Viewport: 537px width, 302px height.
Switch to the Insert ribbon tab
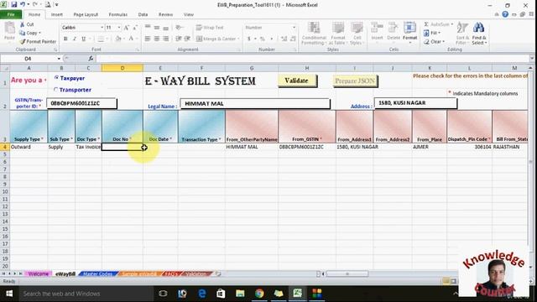click(56, 14)
